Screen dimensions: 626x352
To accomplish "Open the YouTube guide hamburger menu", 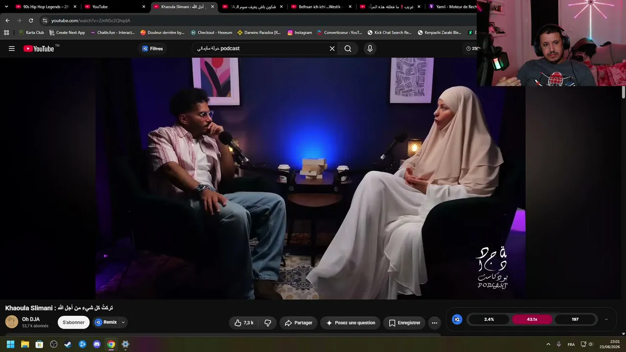I will coord(12,48).
